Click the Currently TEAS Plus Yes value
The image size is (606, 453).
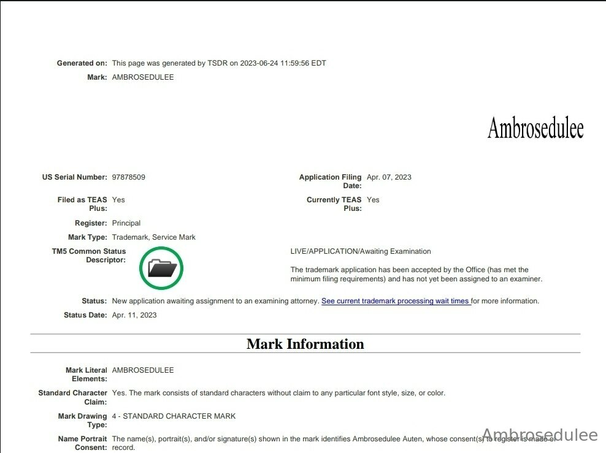coord(373,200)
